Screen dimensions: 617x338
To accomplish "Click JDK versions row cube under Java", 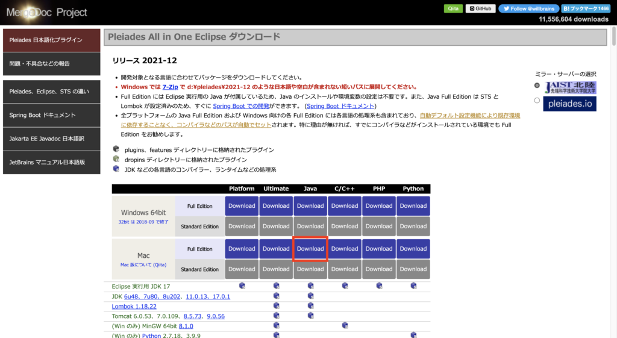I will [310, 295].
